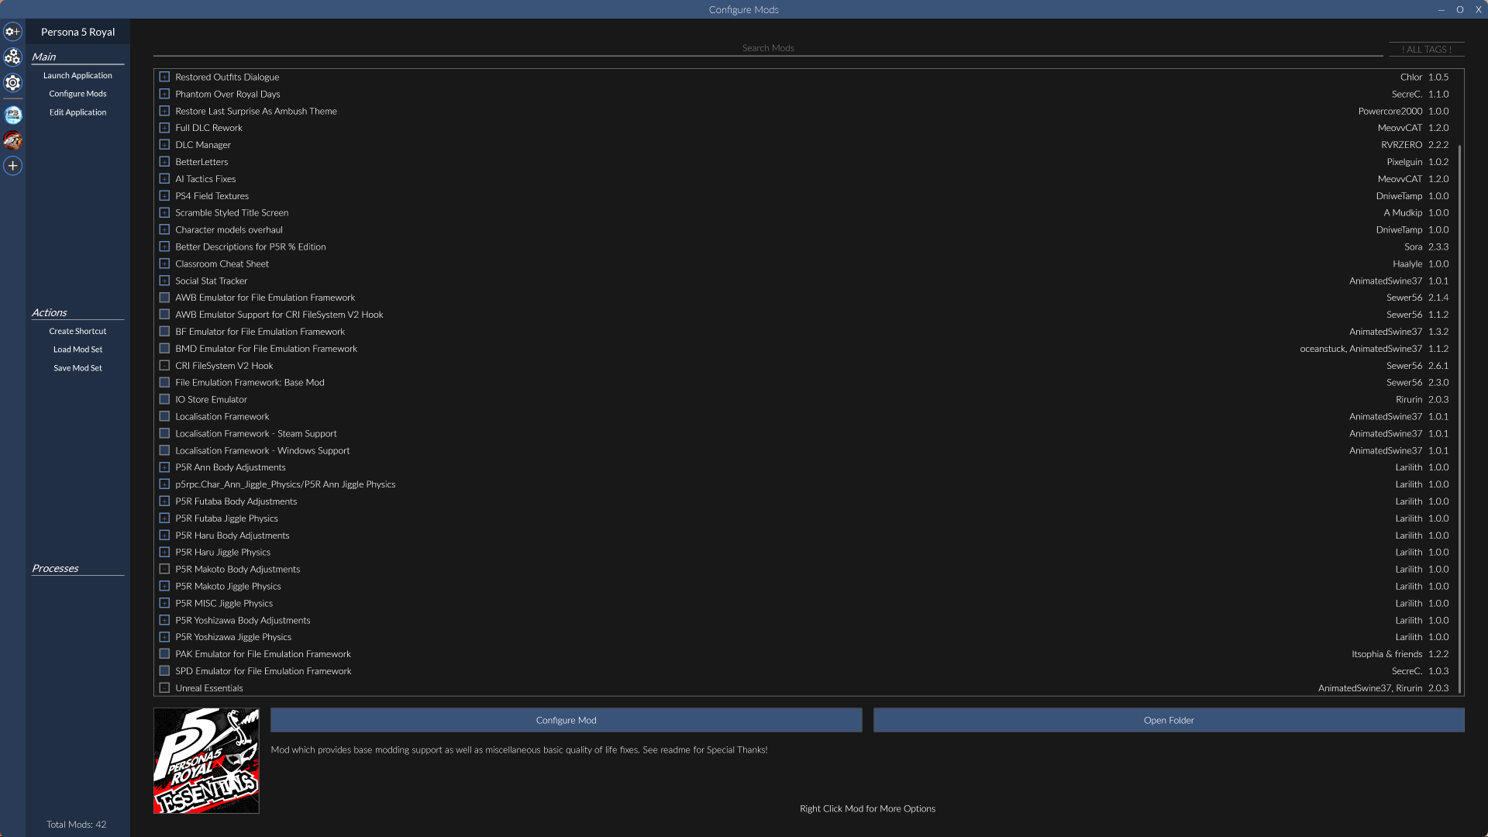This screenshot has width=1488, height=837.
Task: Enable the CRI FileSystem V2 Hook checkbox
Action: pyautogui.click(x=164, y=366)
